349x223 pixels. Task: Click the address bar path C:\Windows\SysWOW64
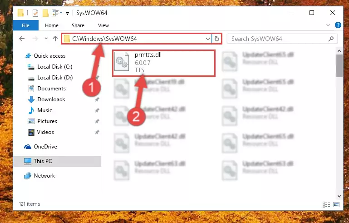click(x=104, y=39)
